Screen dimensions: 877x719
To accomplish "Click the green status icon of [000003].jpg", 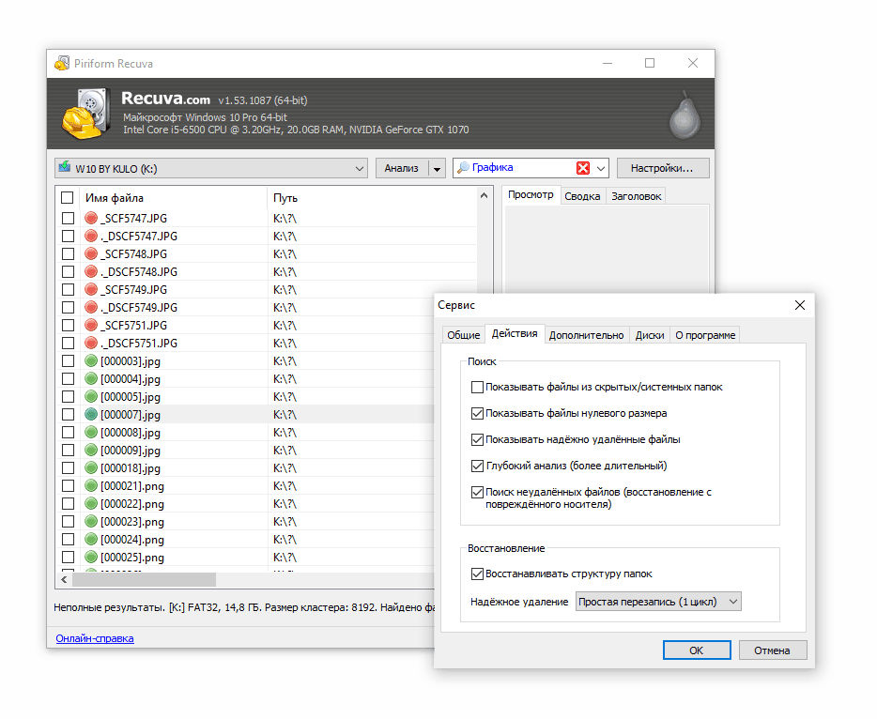I will coord(91,361).
